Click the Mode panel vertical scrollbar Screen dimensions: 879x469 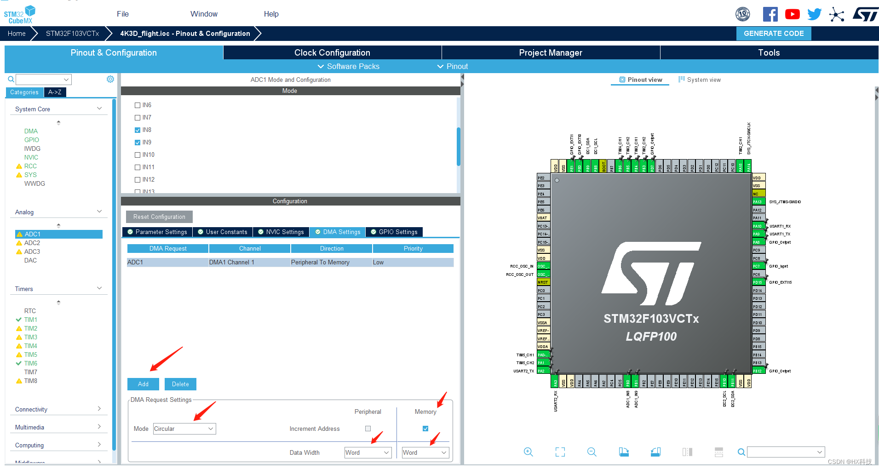click(x=459, y=146)
